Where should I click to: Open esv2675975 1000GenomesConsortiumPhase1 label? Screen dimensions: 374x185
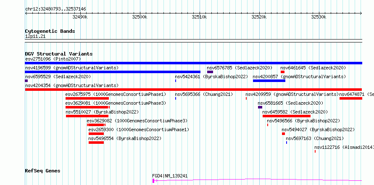click(x=116, y=94)
